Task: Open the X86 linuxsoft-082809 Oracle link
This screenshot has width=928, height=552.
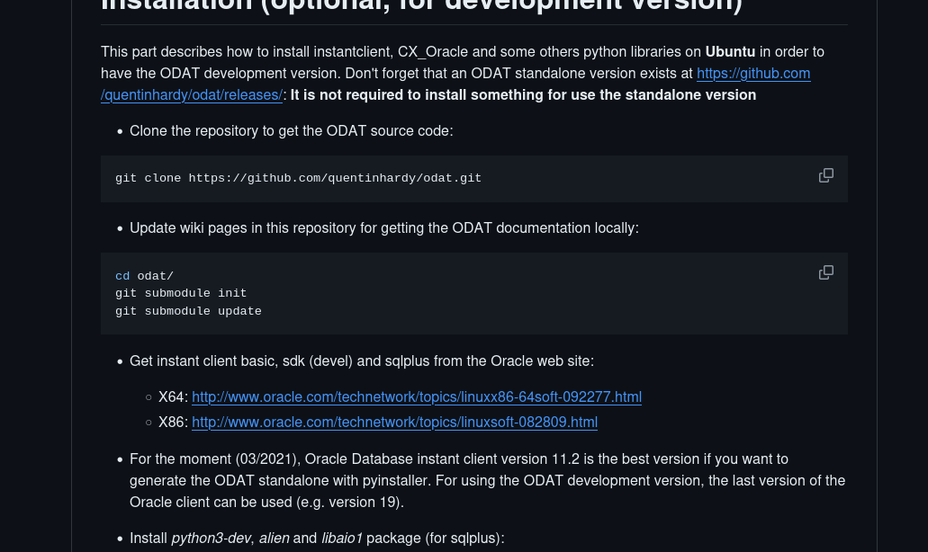Action: coord(394,423)
